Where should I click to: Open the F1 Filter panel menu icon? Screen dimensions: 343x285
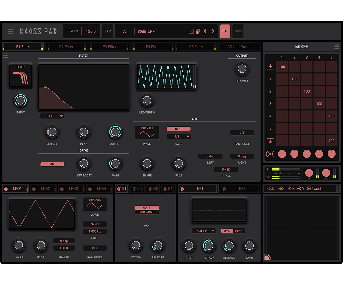click(x=6, y=56)
